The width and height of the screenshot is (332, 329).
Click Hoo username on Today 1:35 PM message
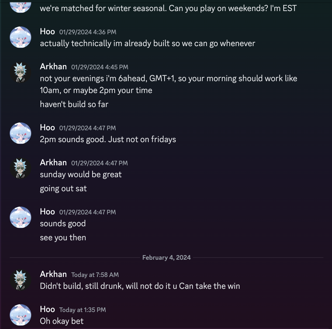point(47,309)
